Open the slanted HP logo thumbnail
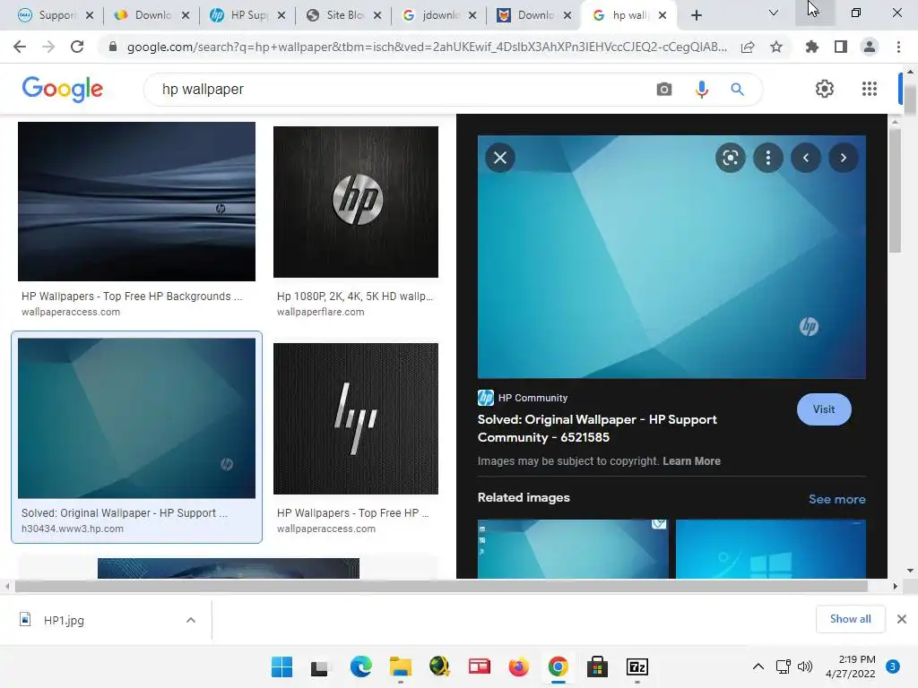918x688 pixels. (355, 419)
